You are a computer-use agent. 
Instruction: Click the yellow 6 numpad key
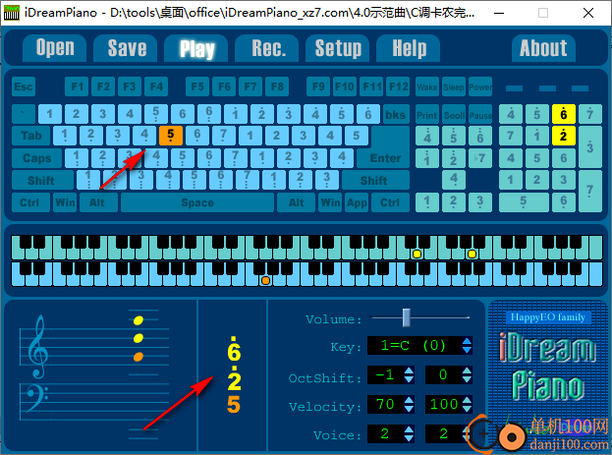point(563,114)
